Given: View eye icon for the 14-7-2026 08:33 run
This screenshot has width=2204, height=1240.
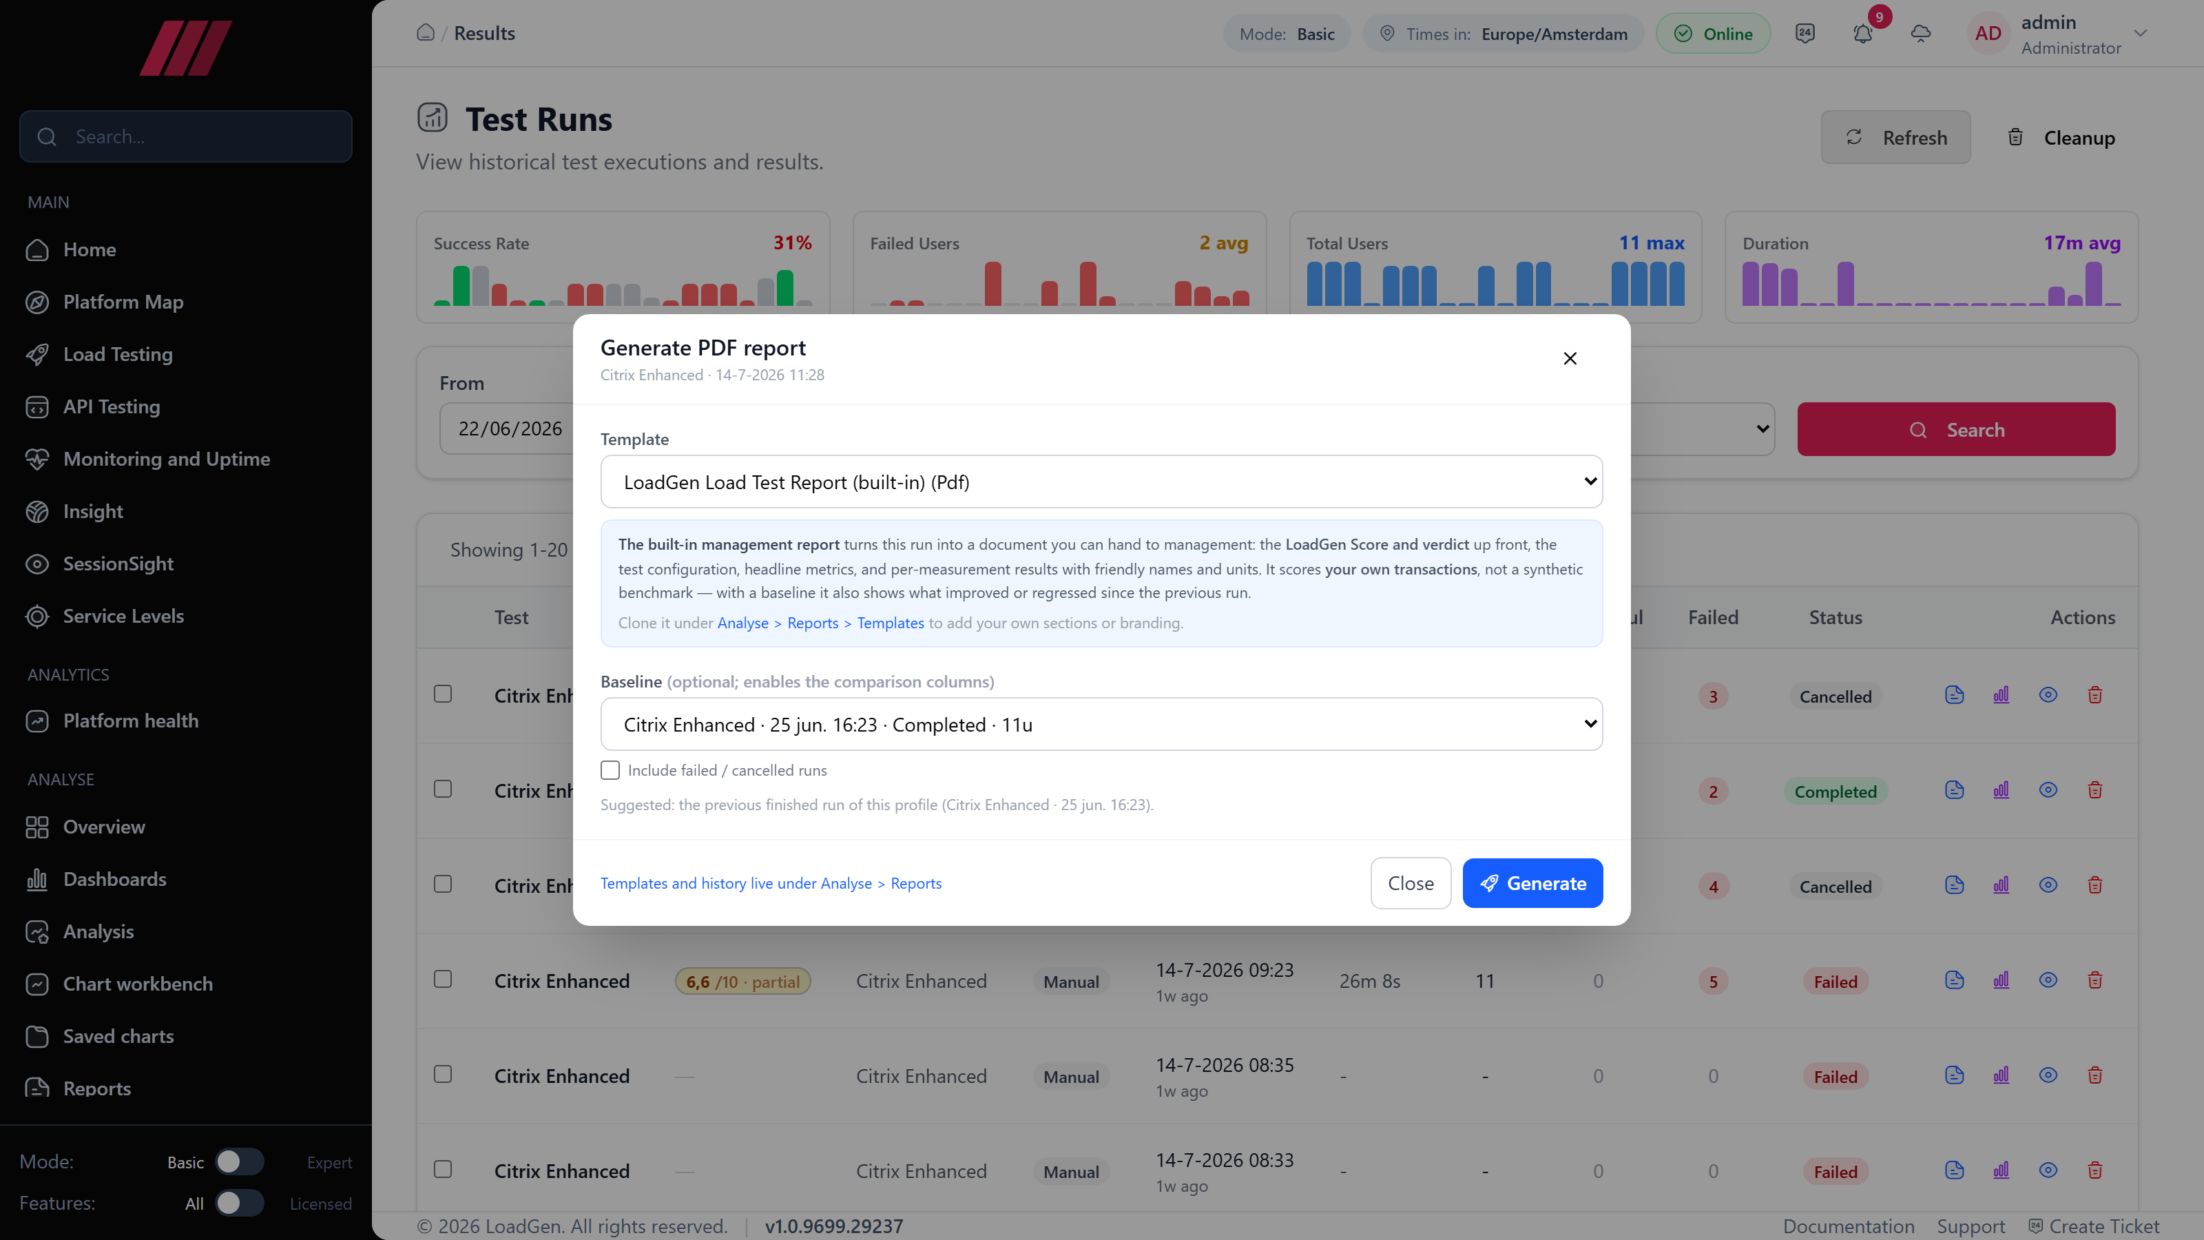Looking at the screenshot, I should [2048, 1170].
